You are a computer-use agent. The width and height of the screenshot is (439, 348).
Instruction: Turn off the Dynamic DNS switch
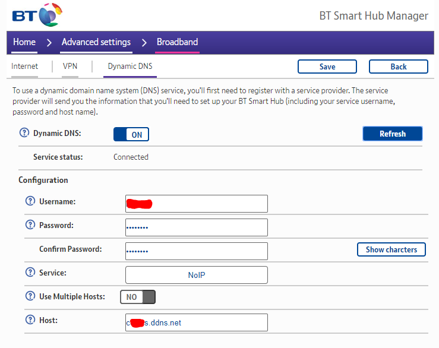point(131,135)
